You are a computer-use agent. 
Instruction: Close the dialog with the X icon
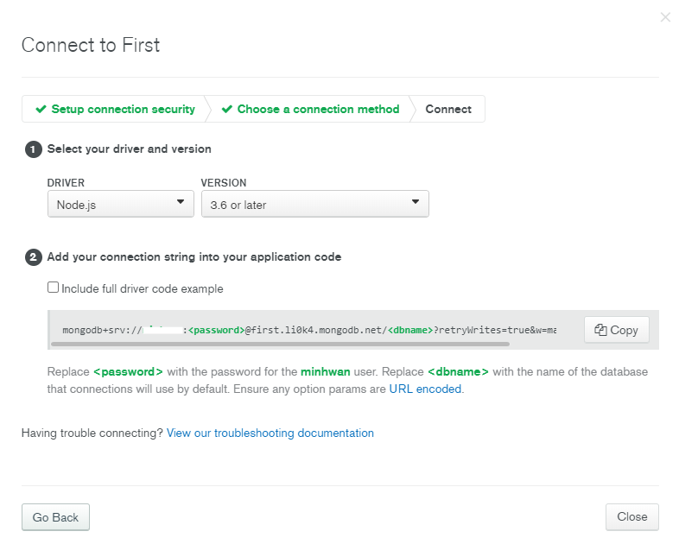(x=664, y=17)
